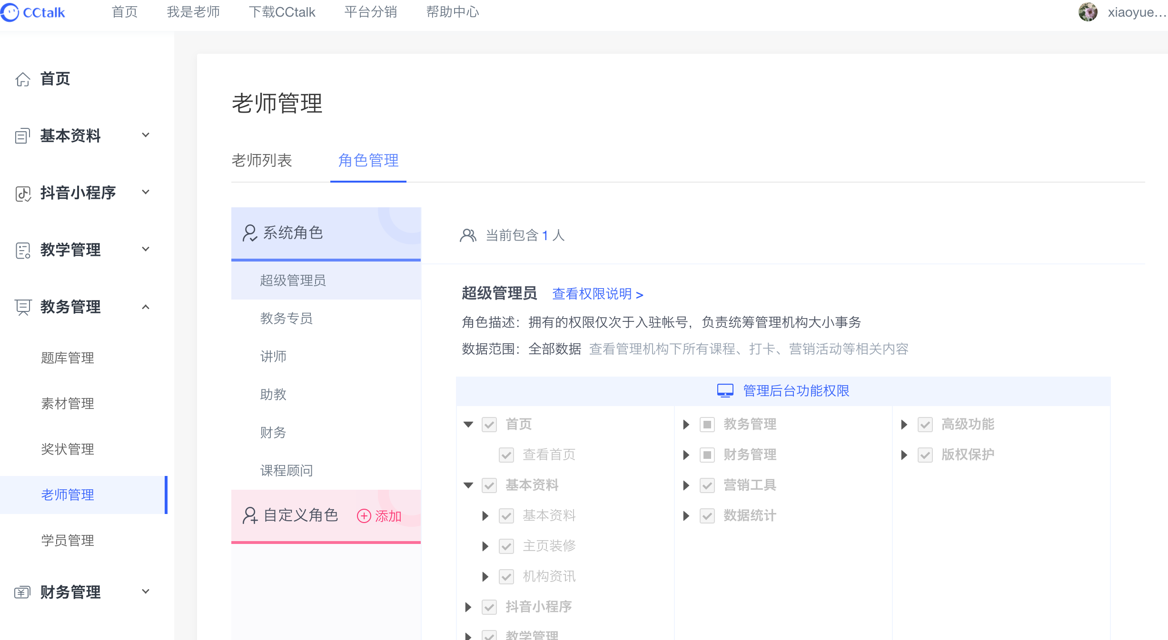Open the 抖音小程序 music-note icon
This screenshot has width=1168, height=640.
22,193
